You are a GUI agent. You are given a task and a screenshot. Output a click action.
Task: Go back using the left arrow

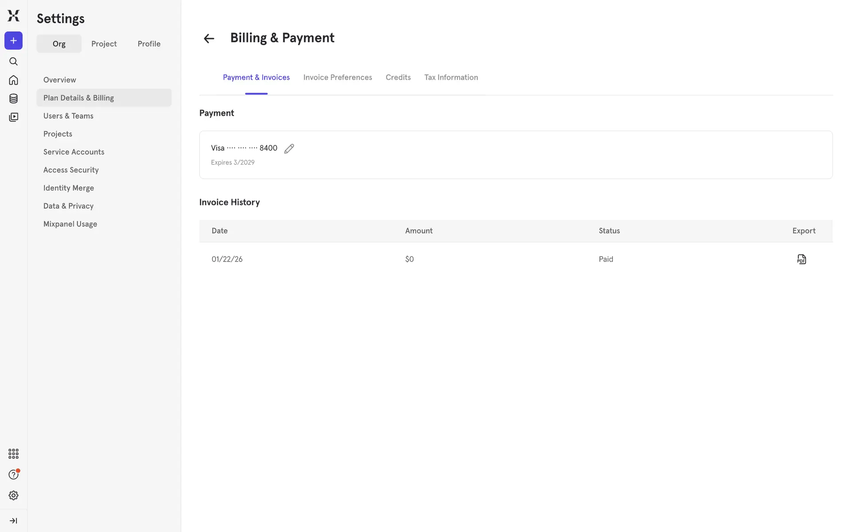click(x=209, y=39)
